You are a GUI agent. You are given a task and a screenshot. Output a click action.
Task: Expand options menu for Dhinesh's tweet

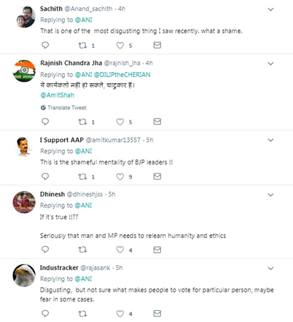(x=271, y=195)
